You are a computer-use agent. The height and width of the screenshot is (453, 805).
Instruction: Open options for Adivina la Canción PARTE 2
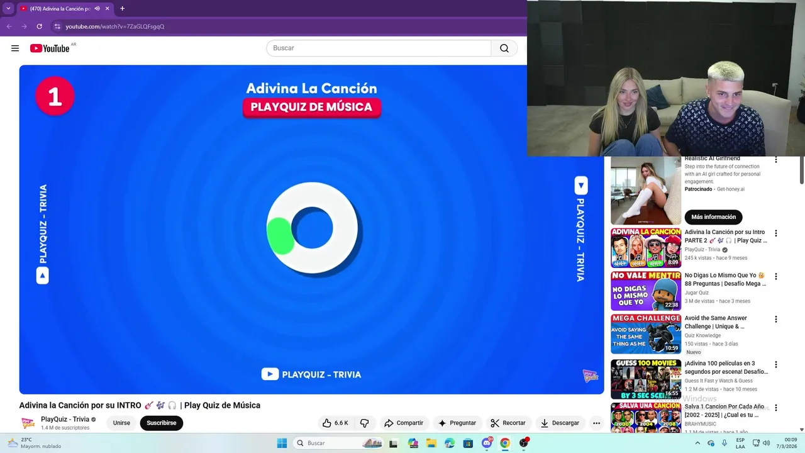click(775, 233)
